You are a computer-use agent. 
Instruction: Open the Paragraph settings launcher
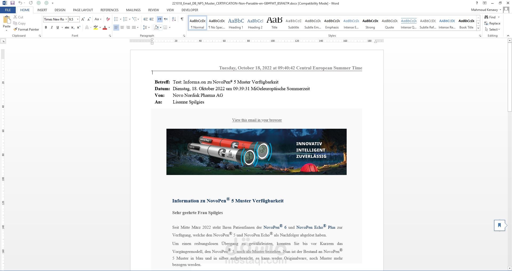[x=184, y=36]
